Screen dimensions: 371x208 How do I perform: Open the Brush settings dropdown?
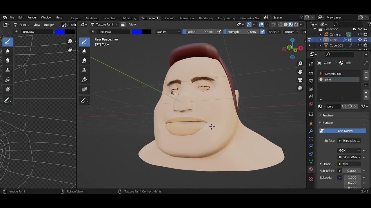274,32
